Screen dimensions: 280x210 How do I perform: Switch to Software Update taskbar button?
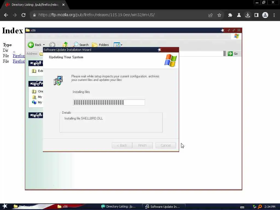click(164, 207)
